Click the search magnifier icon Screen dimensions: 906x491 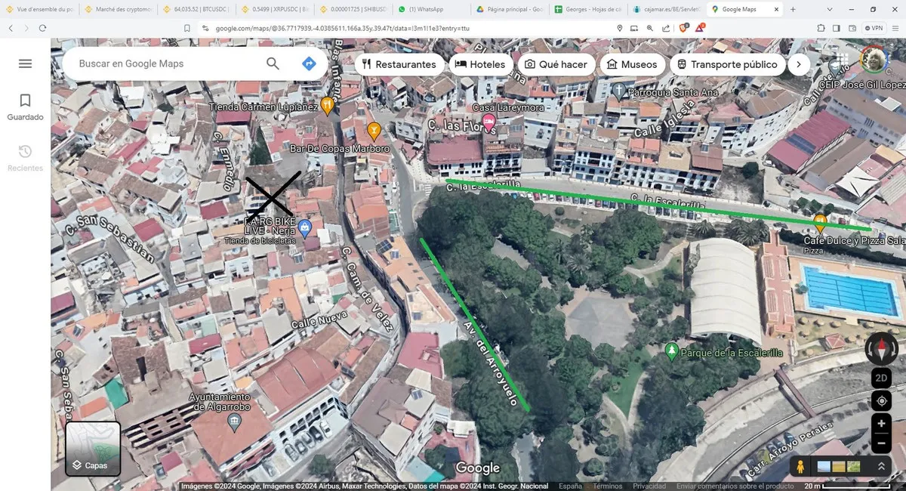(273, 63)
